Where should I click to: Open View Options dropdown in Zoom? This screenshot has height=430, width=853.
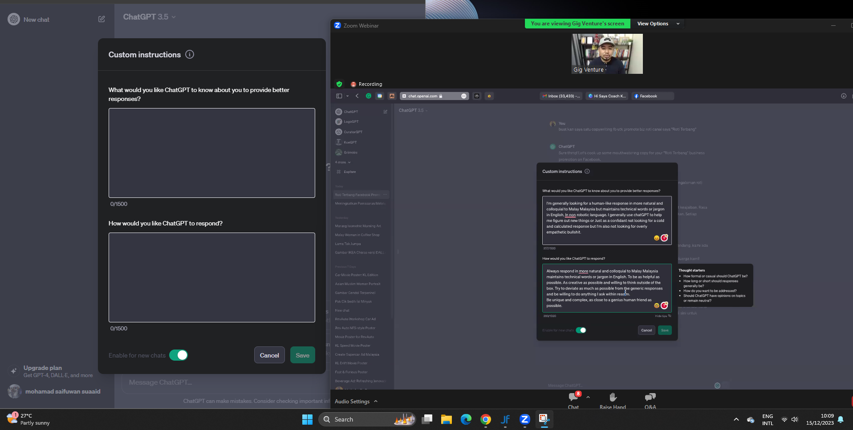pyautogui.click(x=658, y=24)
